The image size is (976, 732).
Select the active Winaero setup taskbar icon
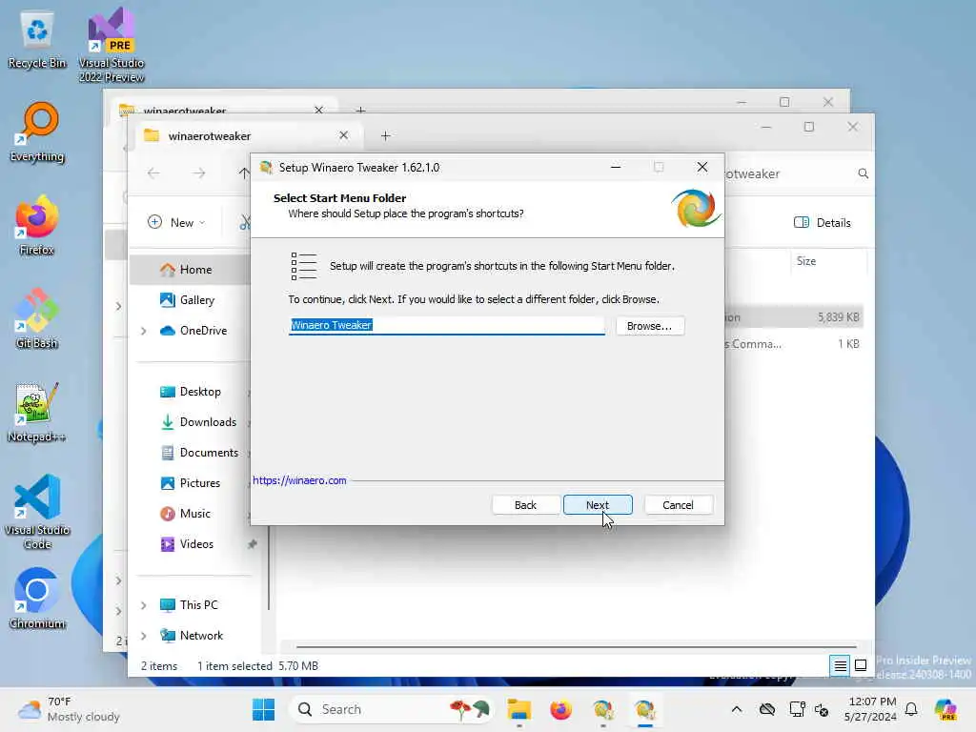click(x=645, y=709)
